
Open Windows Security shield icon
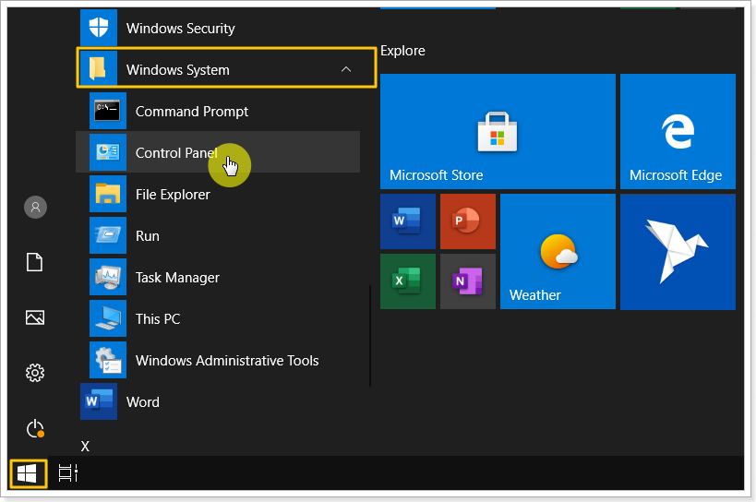(x=99, y=28)
